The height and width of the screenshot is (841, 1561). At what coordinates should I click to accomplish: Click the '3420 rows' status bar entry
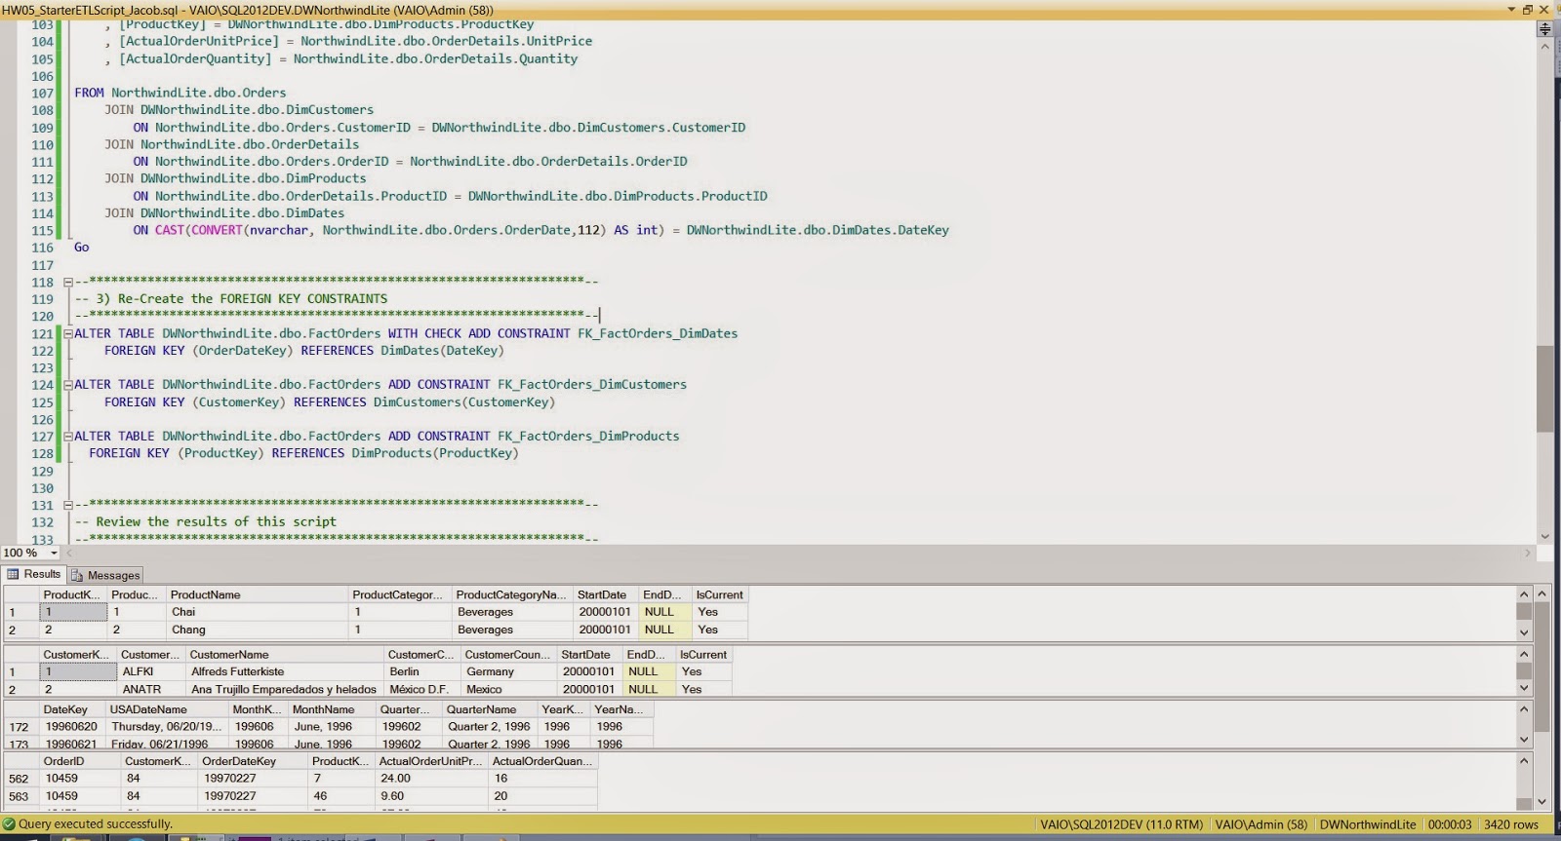click(x=1511, y=824)
